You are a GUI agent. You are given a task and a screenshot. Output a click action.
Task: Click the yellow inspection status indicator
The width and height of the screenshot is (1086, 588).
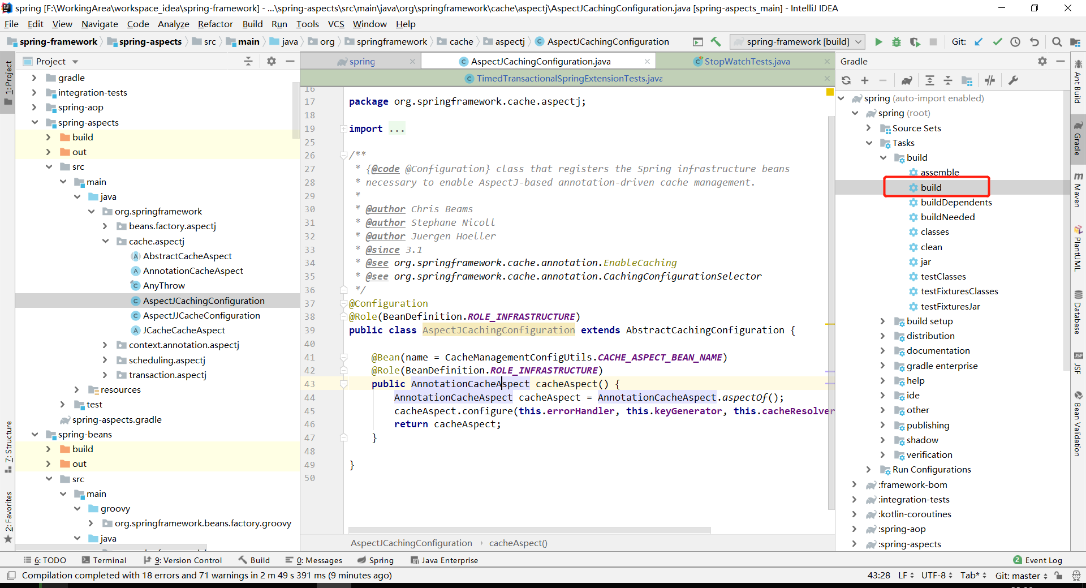(830, 92)
